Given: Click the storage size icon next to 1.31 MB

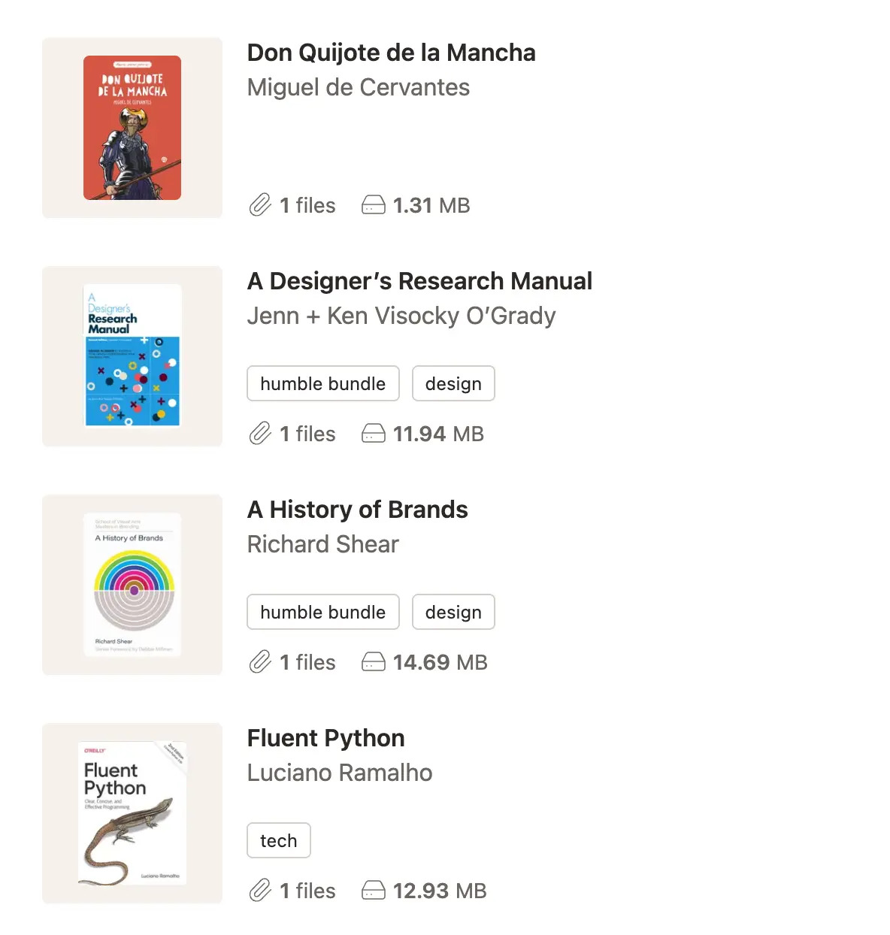Looking at the screenshot, I should [373, 204].
